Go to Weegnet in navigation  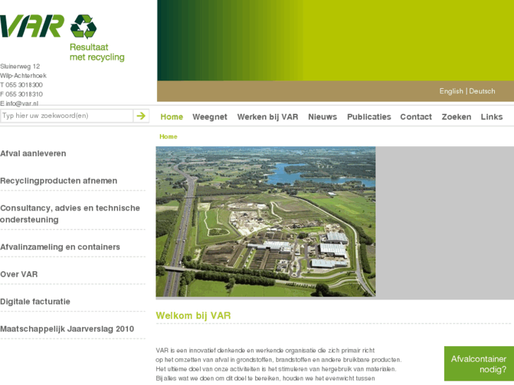point(210,117)
